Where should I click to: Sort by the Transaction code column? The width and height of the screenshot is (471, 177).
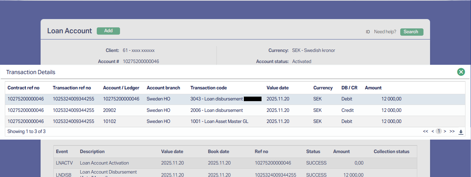(208, 88)
